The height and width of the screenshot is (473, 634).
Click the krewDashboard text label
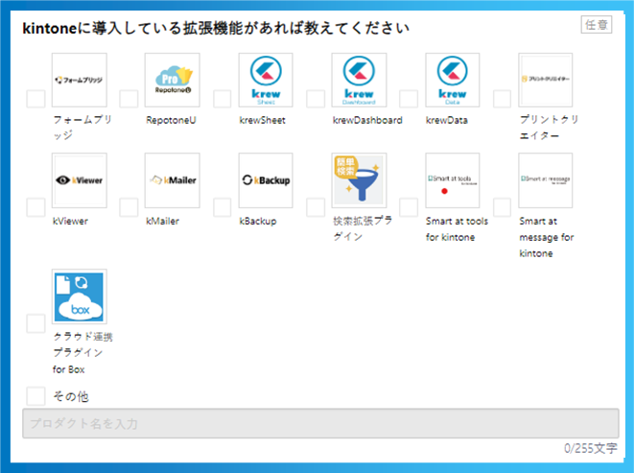click(x=367, y=120)
